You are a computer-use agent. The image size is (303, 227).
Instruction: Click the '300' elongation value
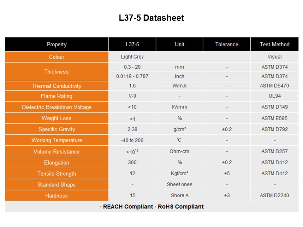132,162
